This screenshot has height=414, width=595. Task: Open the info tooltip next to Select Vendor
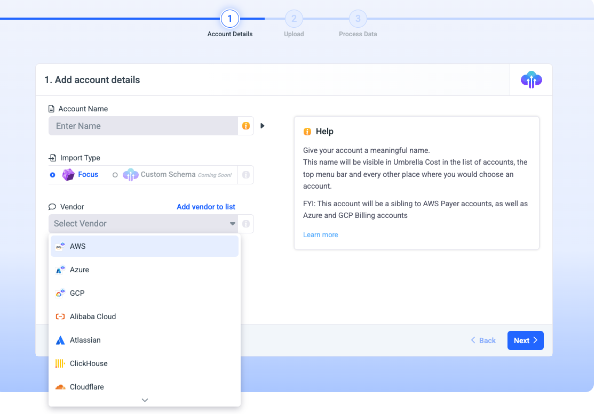(246, 223)
